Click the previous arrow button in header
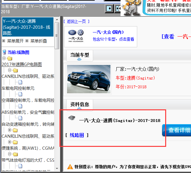 pos(110,9)
